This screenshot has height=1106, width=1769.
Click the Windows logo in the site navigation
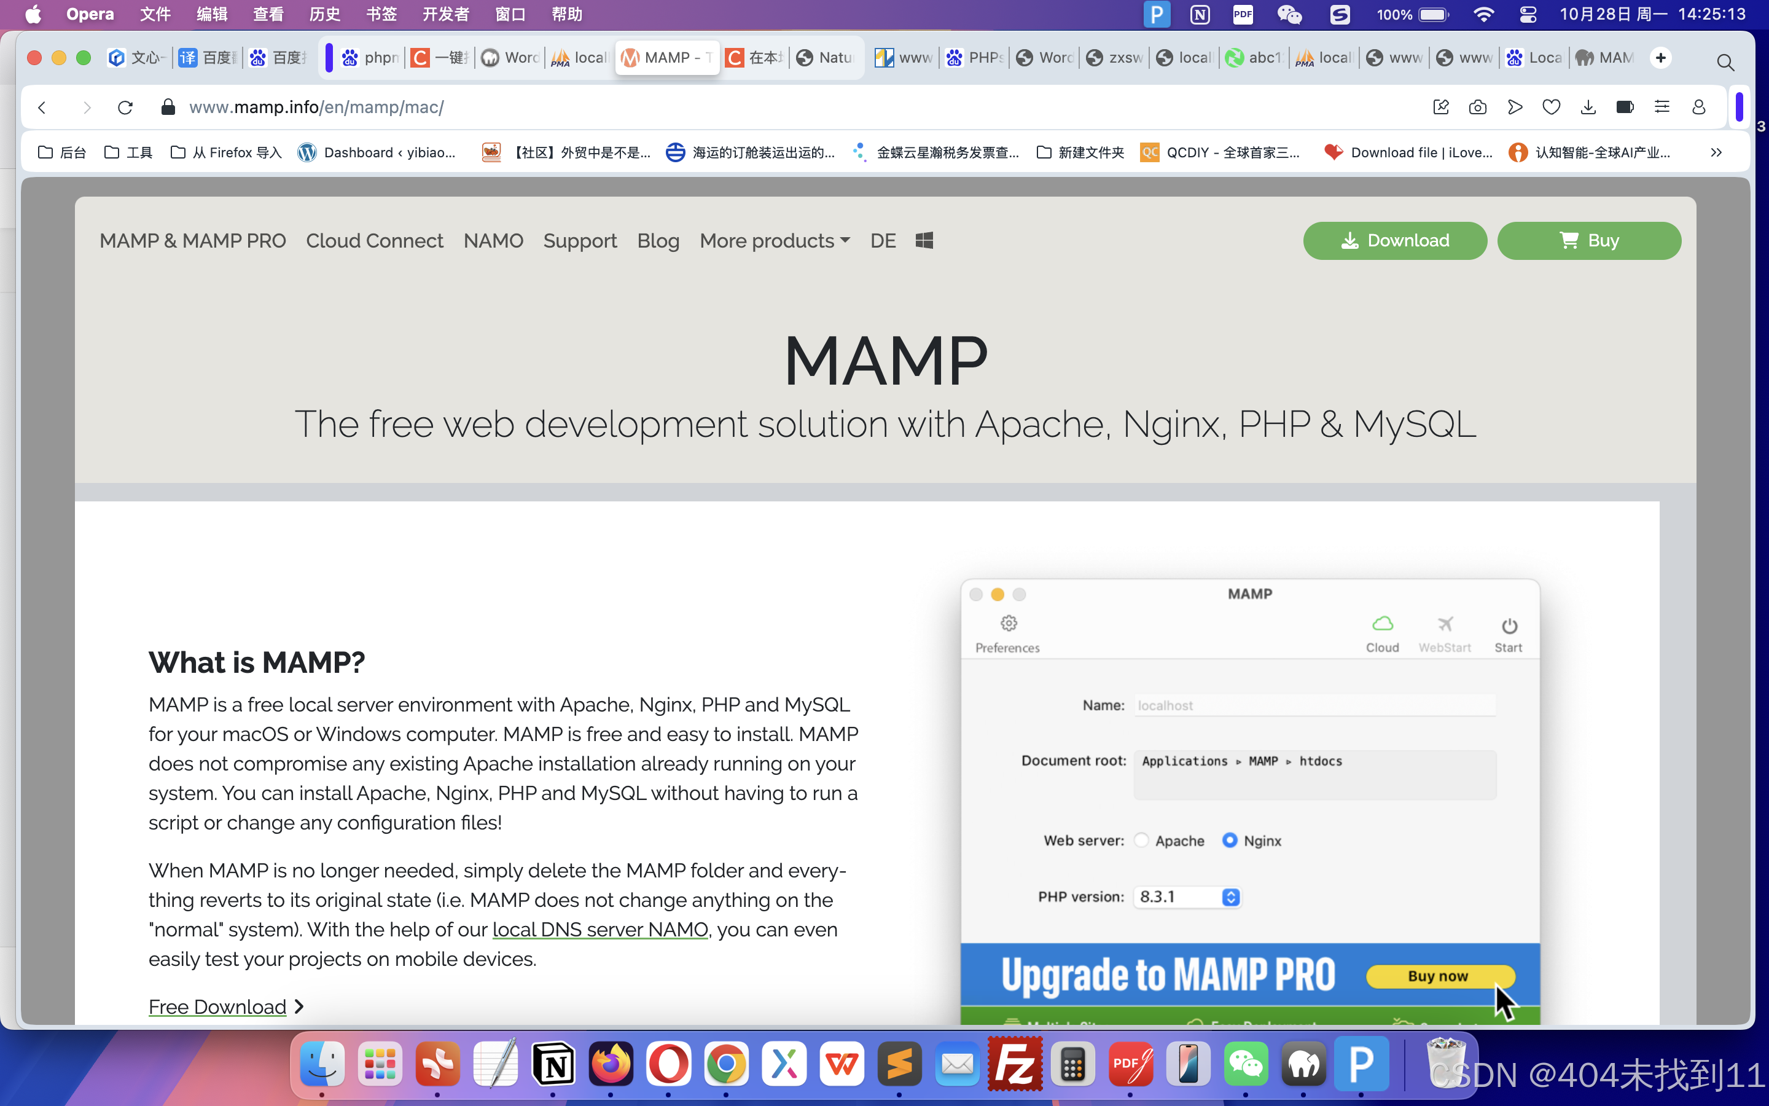click(923, 240)
